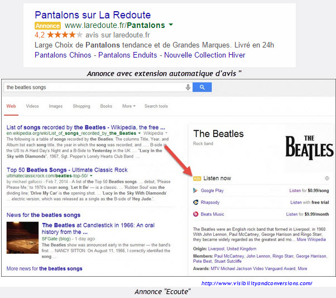Click The Beatles logo image
The image size is (336, 298).
(309, 148)
